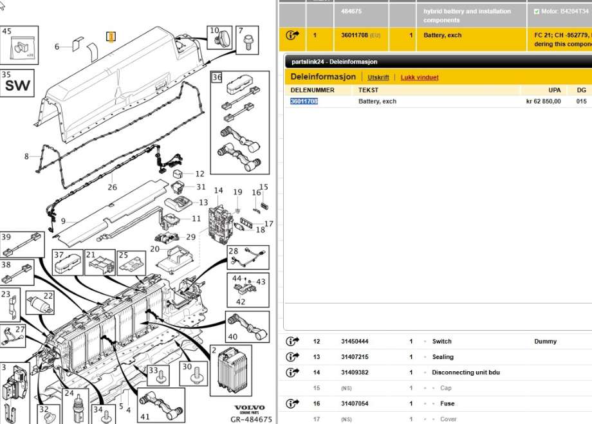Viewport: 592px width, 424px height.
Task: Click part number 31450444 in the list
Action: pyautogui.click(x=355, y=341)
